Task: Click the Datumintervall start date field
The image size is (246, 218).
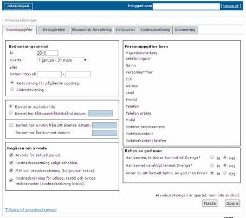Action: click(49, 74)
